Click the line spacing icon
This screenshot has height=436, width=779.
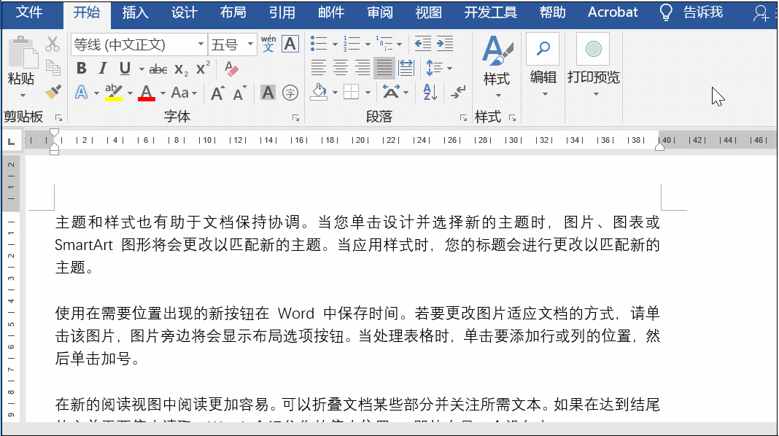[434, 68]
